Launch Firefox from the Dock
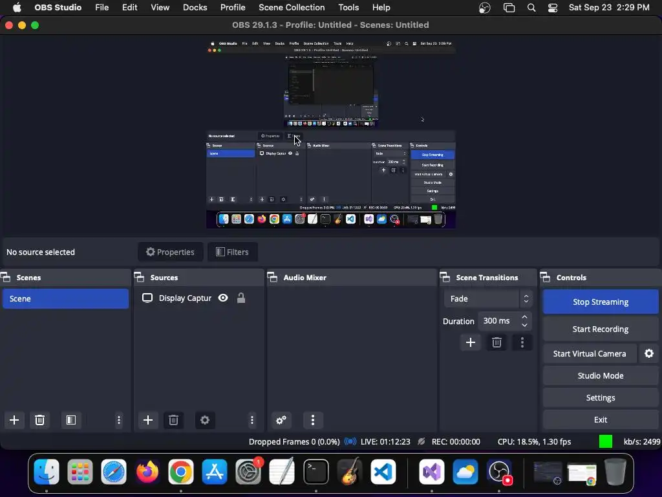Screen dimensions: 662x497 [147, 472]
